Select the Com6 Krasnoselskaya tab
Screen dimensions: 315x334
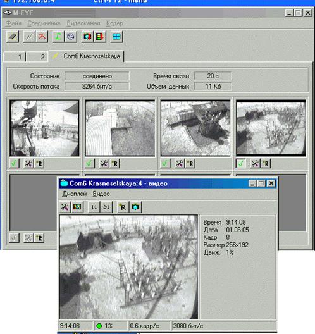tap(86, 56)
